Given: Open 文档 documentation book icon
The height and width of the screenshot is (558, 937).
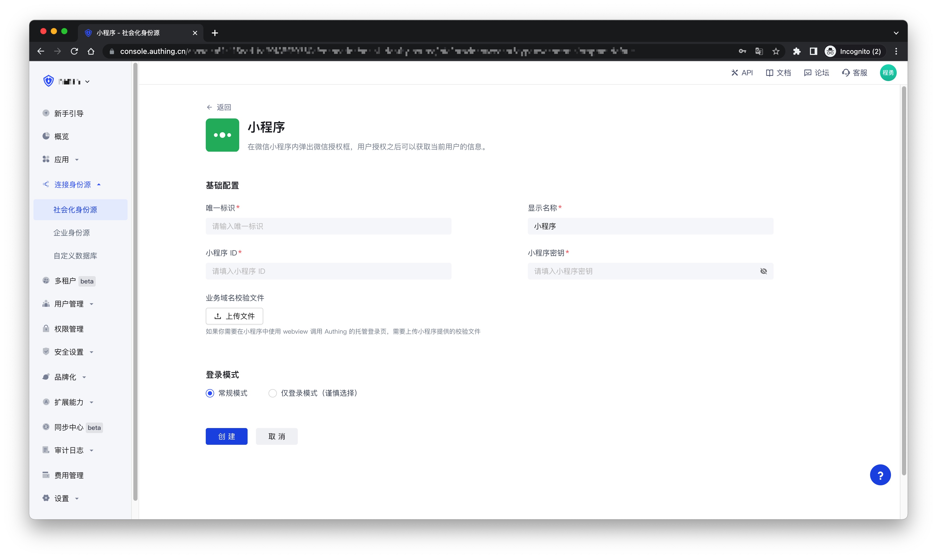Looking at the screenshot, I should tap(769, 73).
